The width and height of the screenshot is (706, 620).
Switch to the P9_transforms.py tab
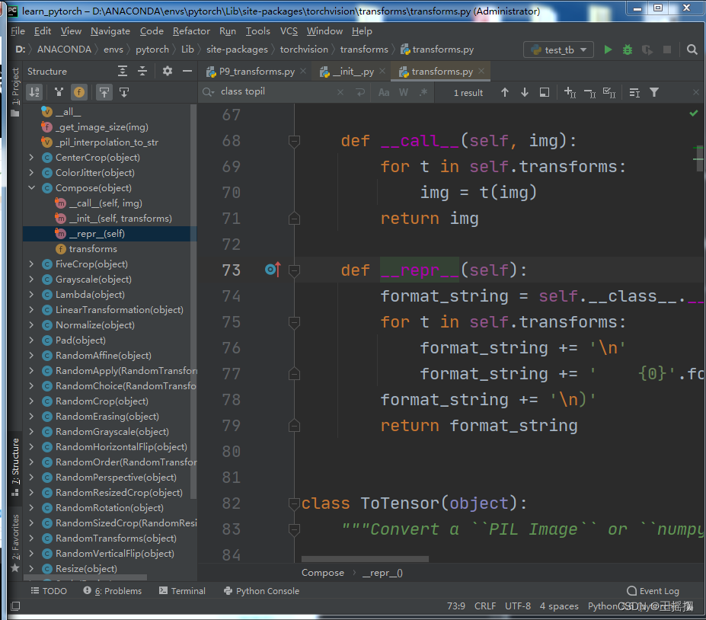[x=257, y=72]
